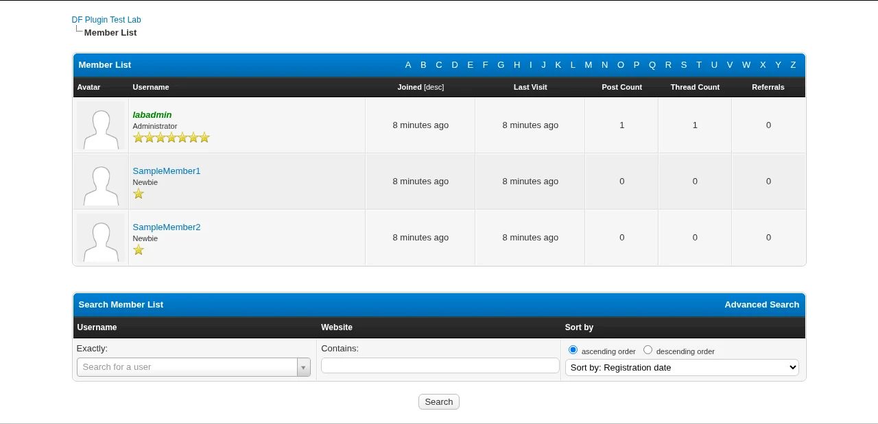Open labadmin's default avatar image
Viewport: 878px width, 424px height.
101,125
